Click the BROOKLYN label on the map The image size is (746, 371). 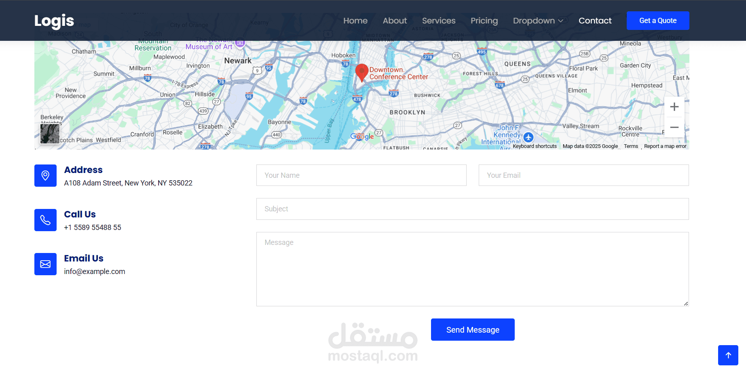coord(408,112)
